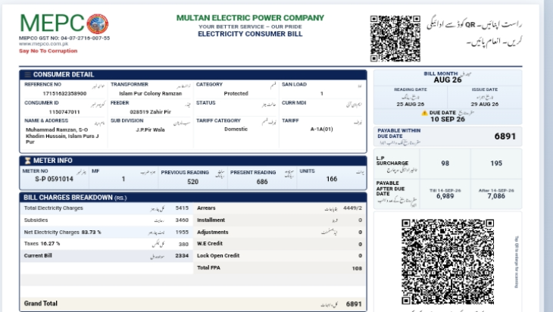Click the Lock Open Credit row
This screenshot has width=553, height=312.
280,256
